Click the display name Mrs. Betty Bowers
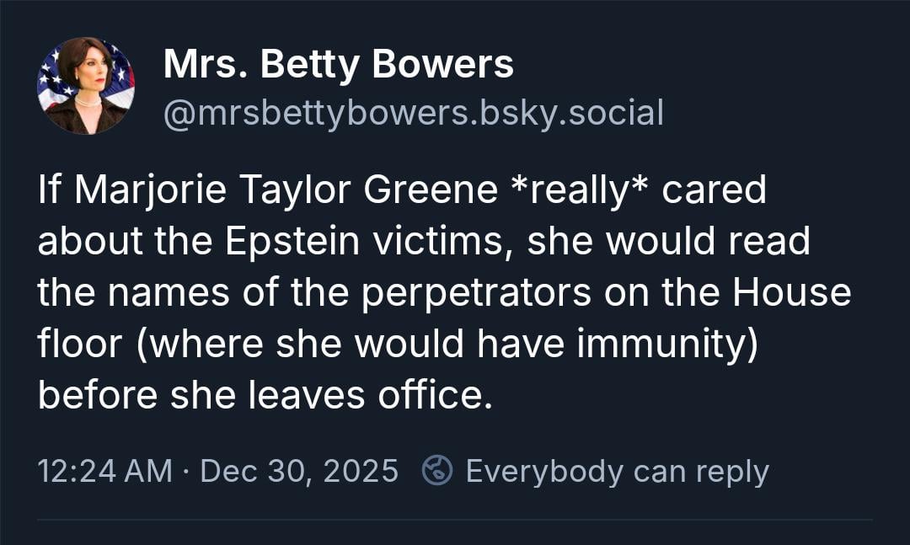The height and width of the screenshot is (545, 910). (338, 65)
